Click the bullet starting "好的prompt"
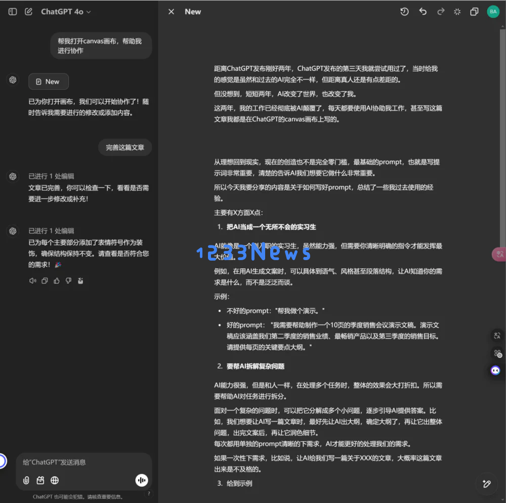506x503 pixels. coord(333,336)
